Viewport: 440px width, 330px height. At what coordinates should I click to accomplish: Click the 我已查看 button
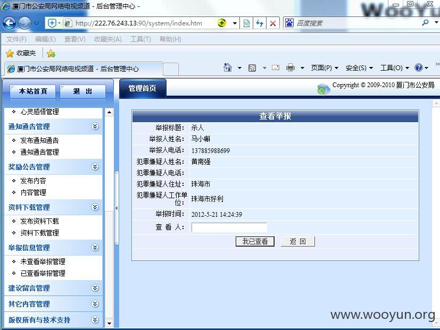point(255,241)
